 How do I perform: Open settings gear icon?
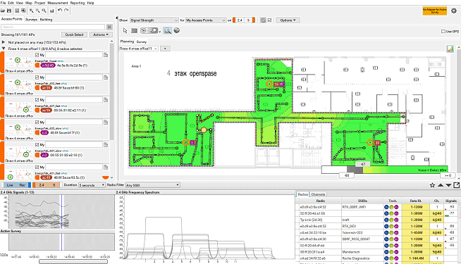[454, 11]
